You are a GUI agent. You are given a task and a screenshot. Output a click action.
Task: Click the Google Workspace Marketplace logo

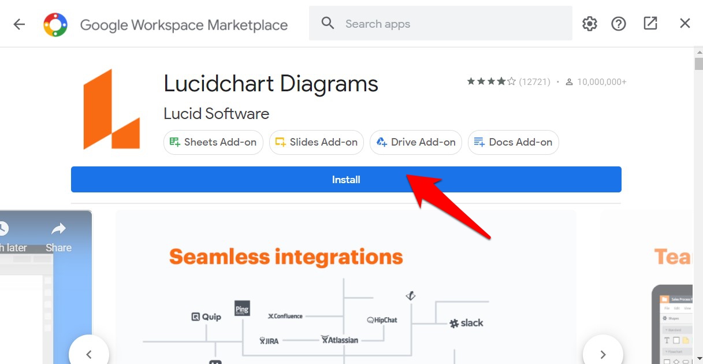(55, 24)
